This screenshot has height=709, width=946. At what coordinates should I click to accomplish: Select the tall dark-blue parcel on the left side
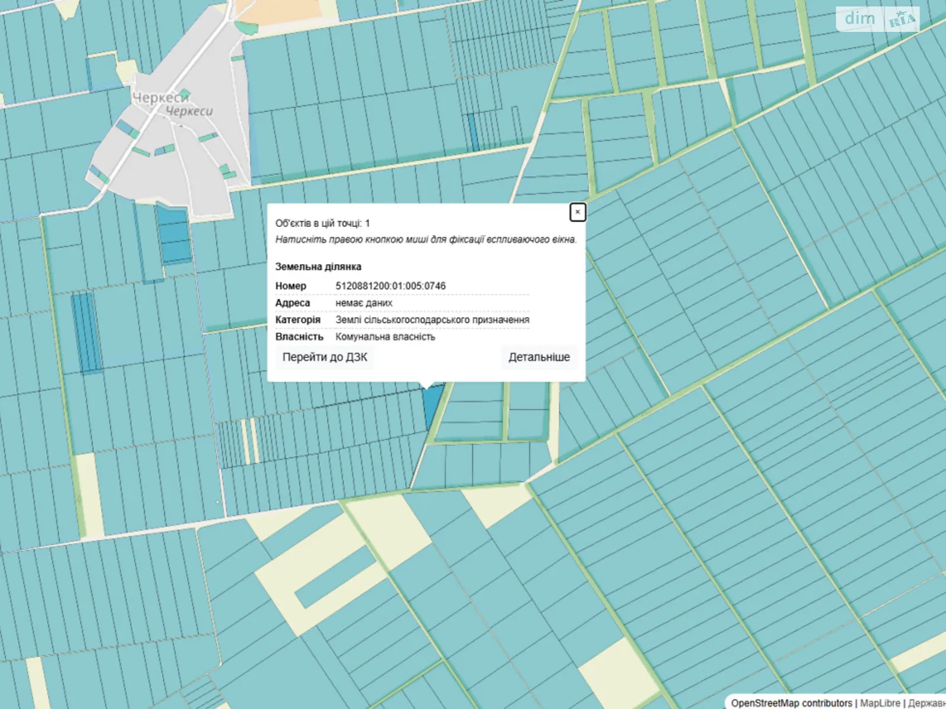(86, 332)
